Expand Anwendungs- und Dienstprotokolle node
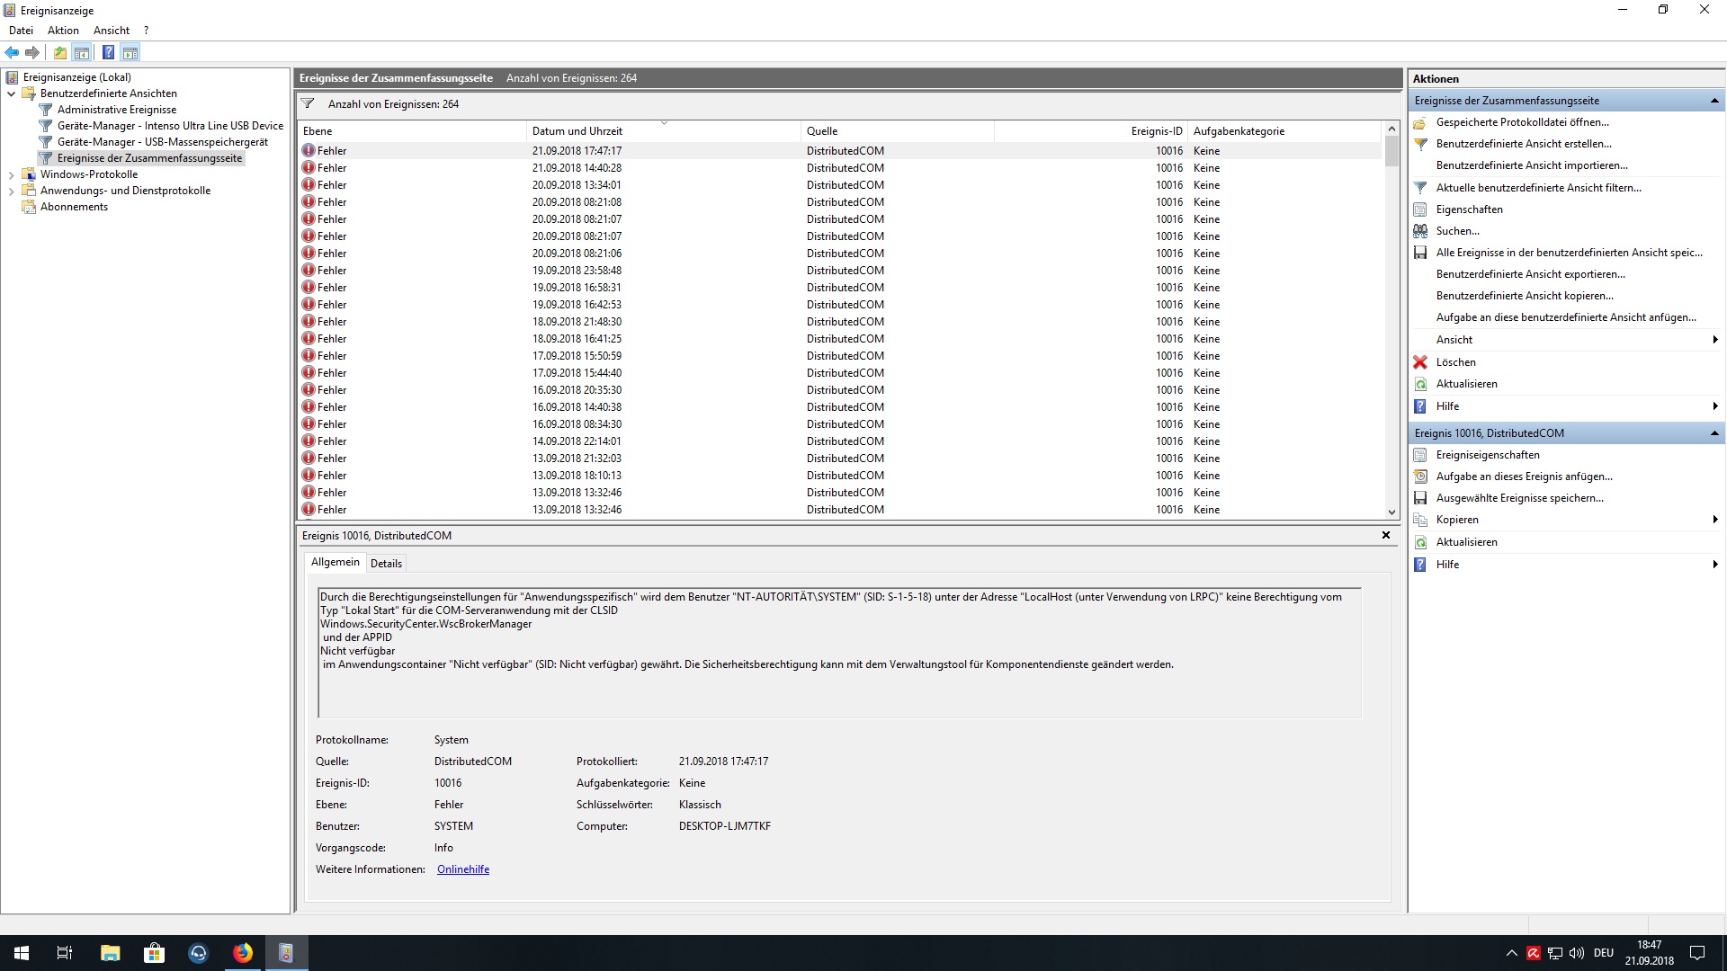This screenshot has width=1727, height=971. (11, 191)
